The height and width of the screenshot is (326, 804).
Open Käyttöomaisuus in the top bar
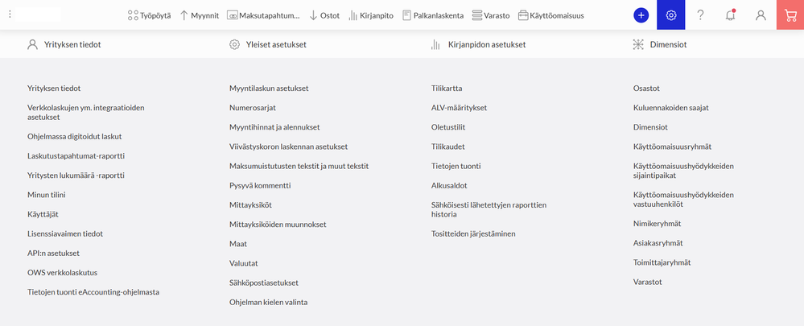(x=551, y=15)
